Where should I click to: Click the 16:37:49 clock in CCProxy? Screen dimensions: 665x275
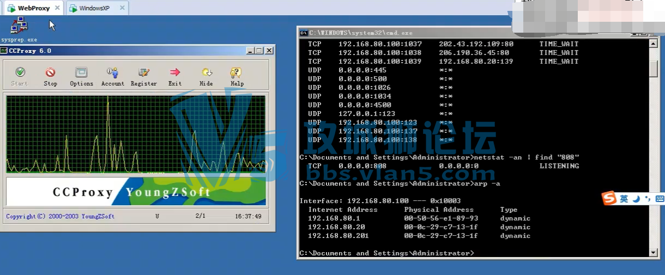pos(248,216)
